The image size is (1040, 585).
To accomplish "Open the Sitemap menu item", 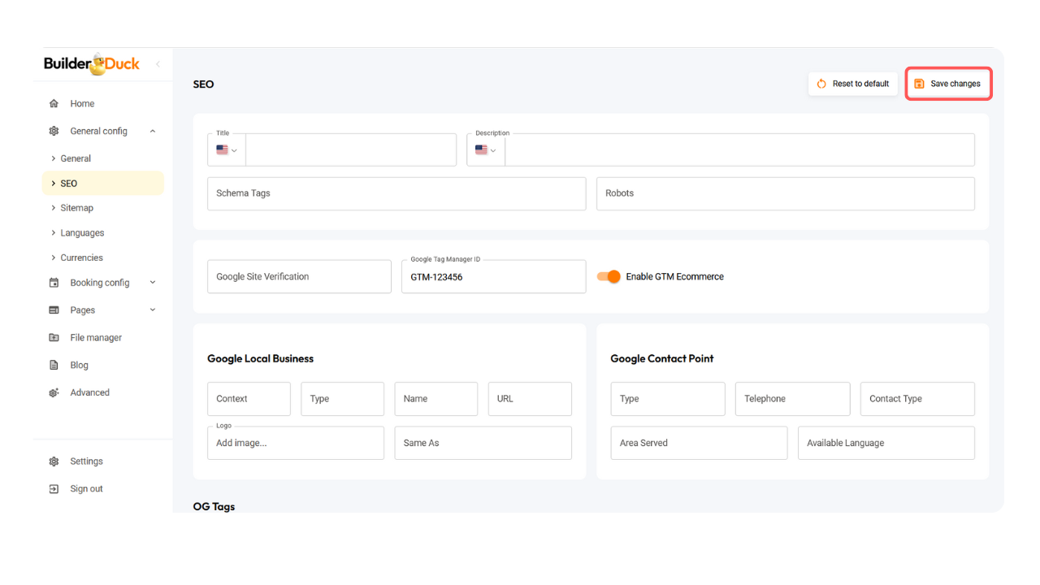I will pos(76,208).
